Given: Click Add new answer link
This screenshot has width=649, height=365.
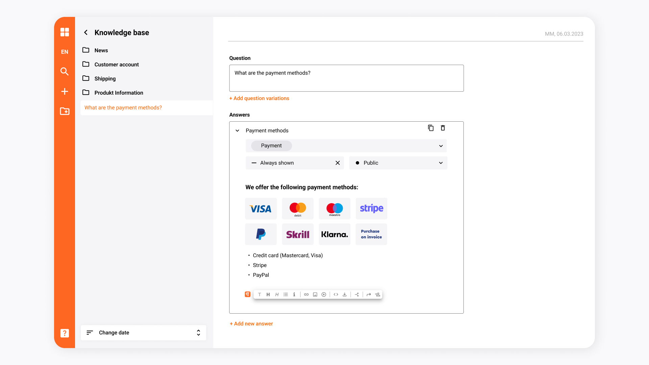Looking at the screenshot, I should (251, 324).
